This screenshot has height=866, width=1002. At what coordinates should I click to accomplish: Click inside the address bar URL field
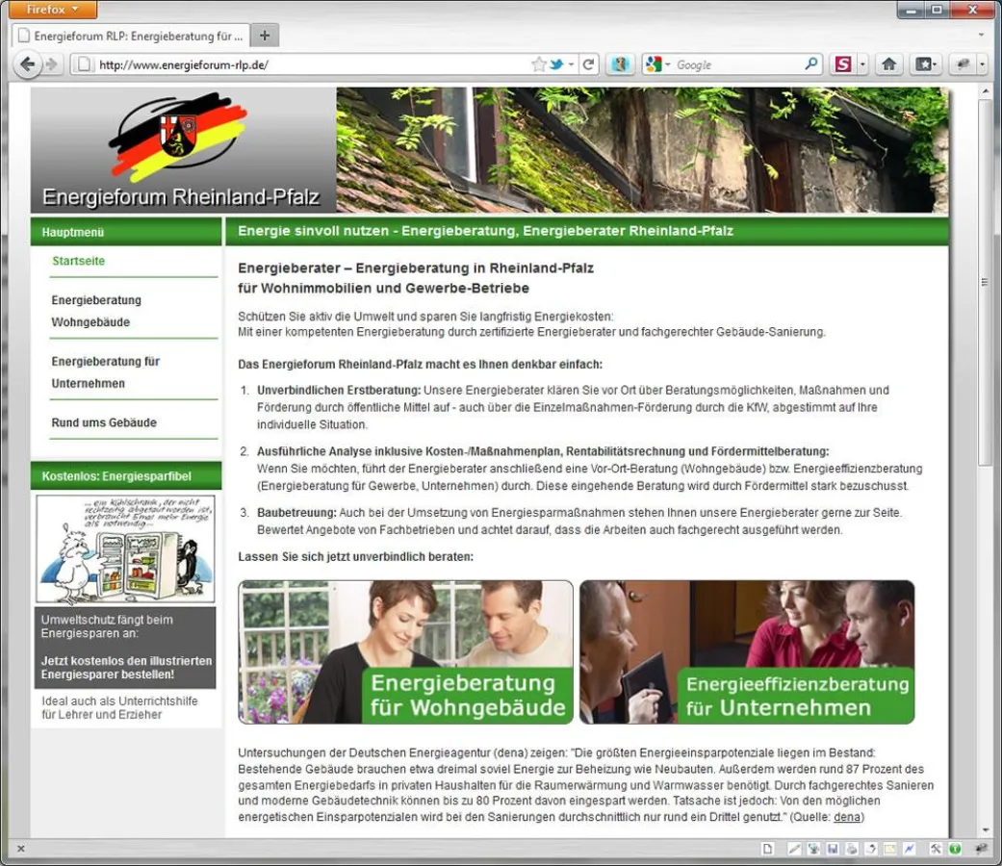click(289, 64)
